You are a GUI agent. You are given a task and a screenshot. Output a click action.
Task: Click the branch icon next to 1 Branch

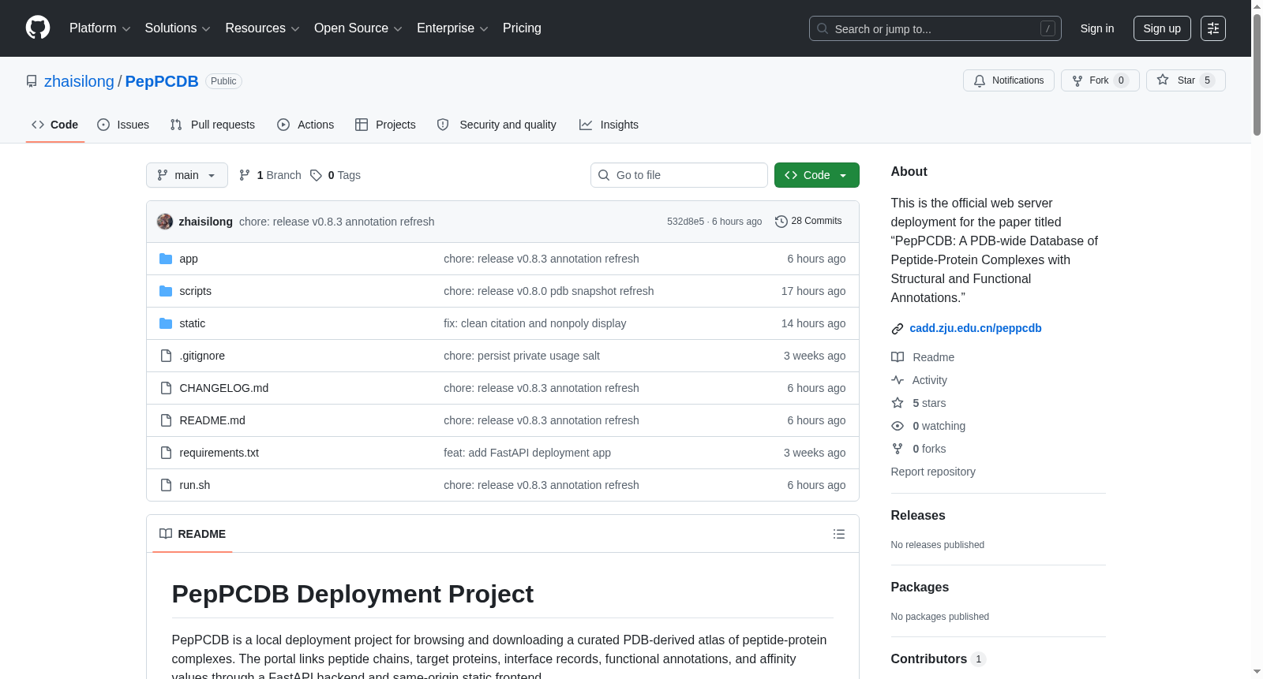pos(245,175)
